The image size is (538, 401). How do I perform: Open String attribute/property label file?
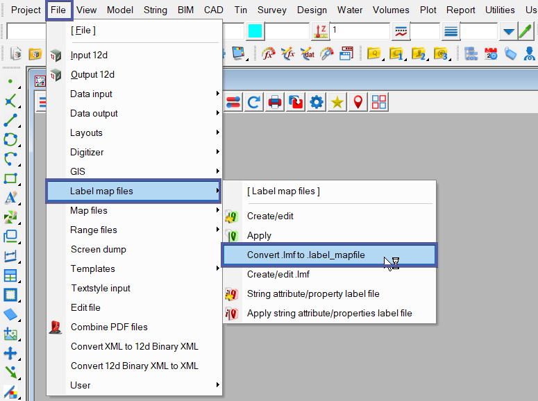329,294
